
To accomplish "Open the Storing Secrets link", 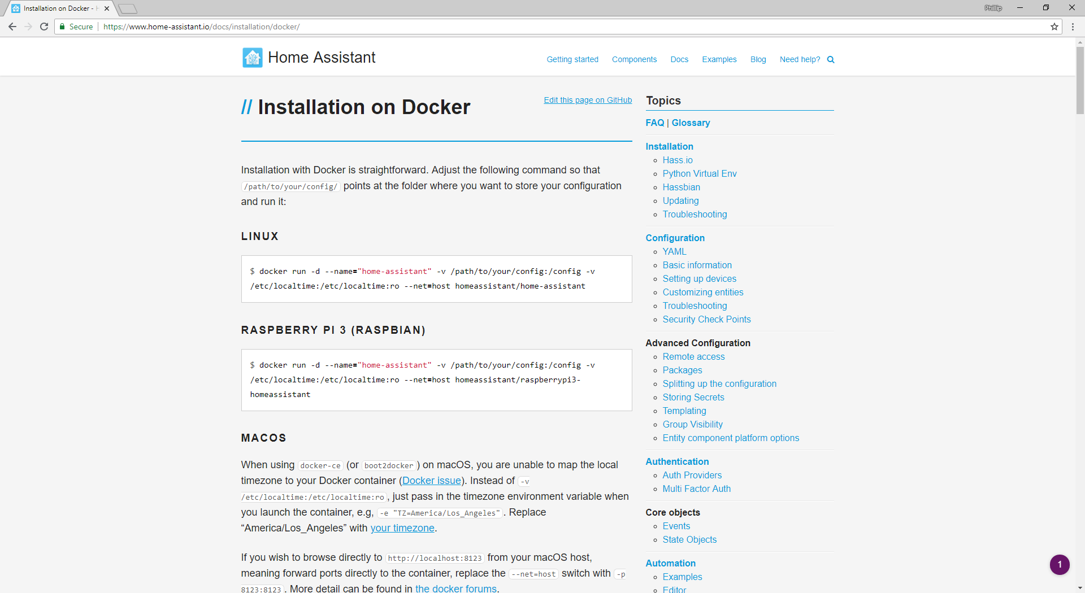I will 693,397.
